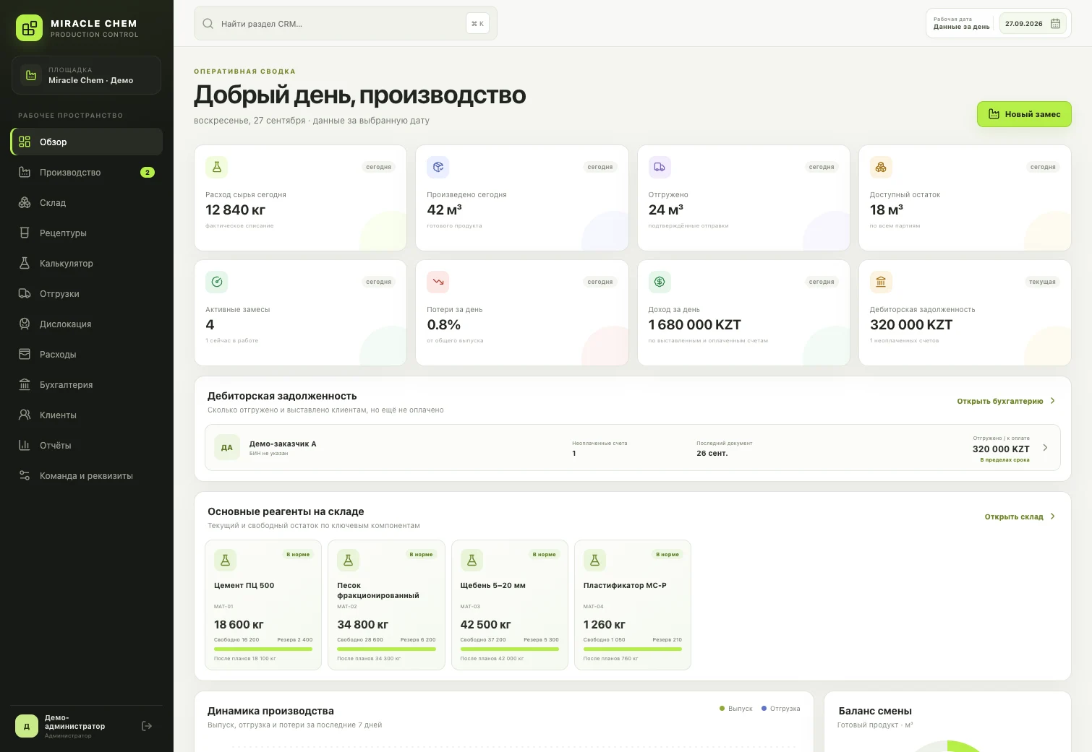Click the Расходы card icon
Image resolution: width=1092 pixels, height=752 pixels.
25,354
